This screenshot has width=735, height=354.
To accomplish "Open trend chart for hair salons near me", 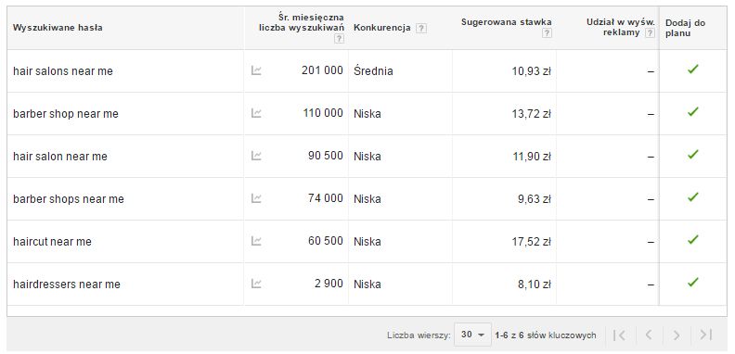I will pos(256,70).
